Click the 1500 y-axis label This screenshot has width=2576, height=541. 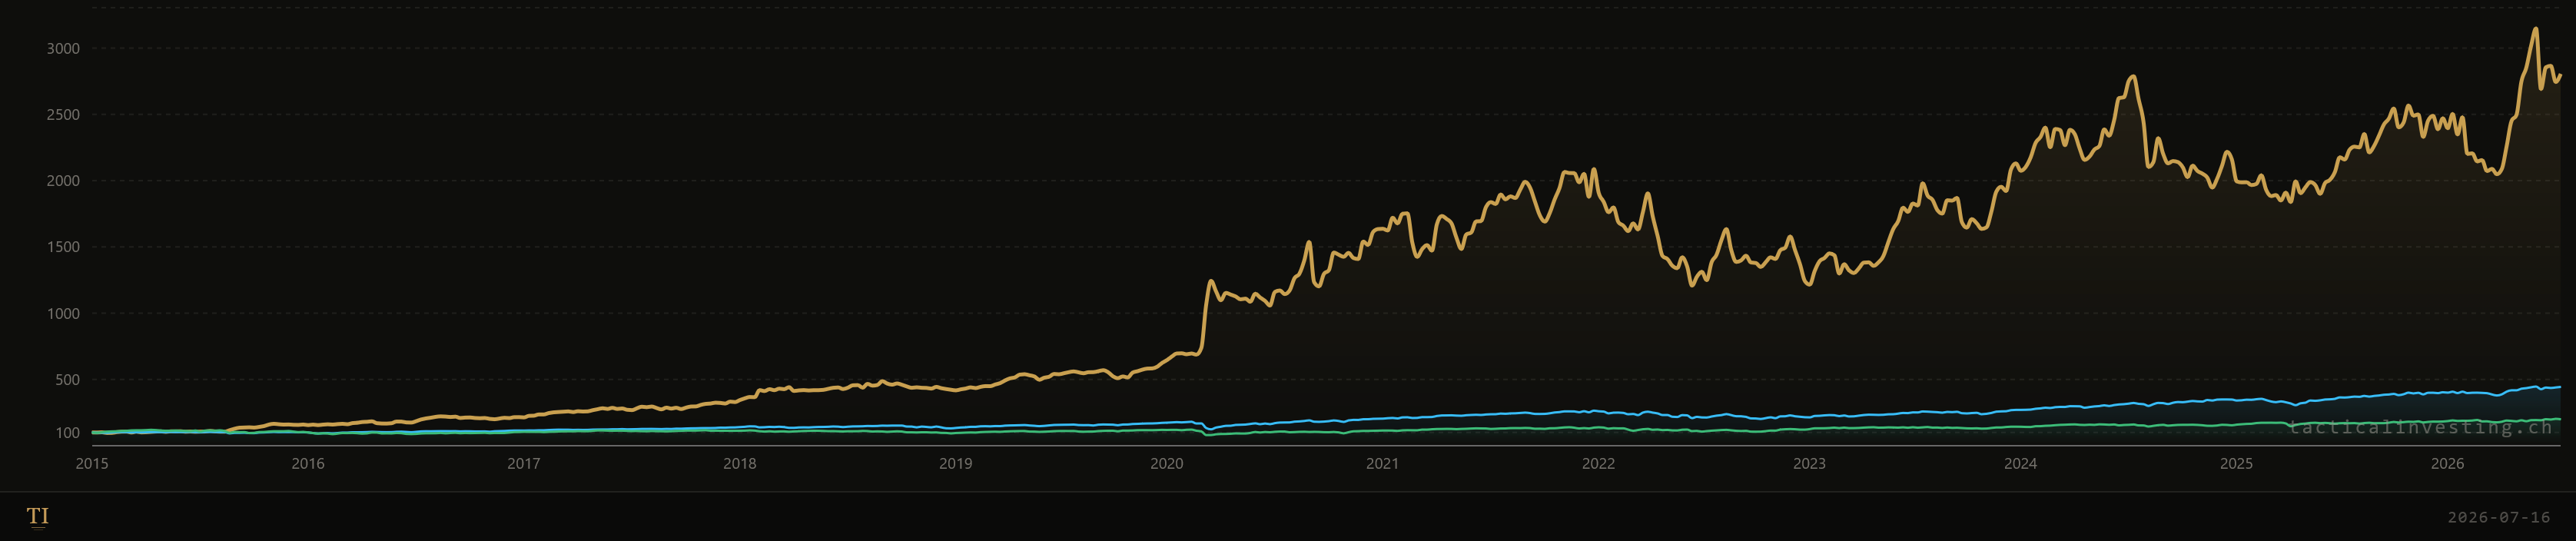tap(63, 247)
